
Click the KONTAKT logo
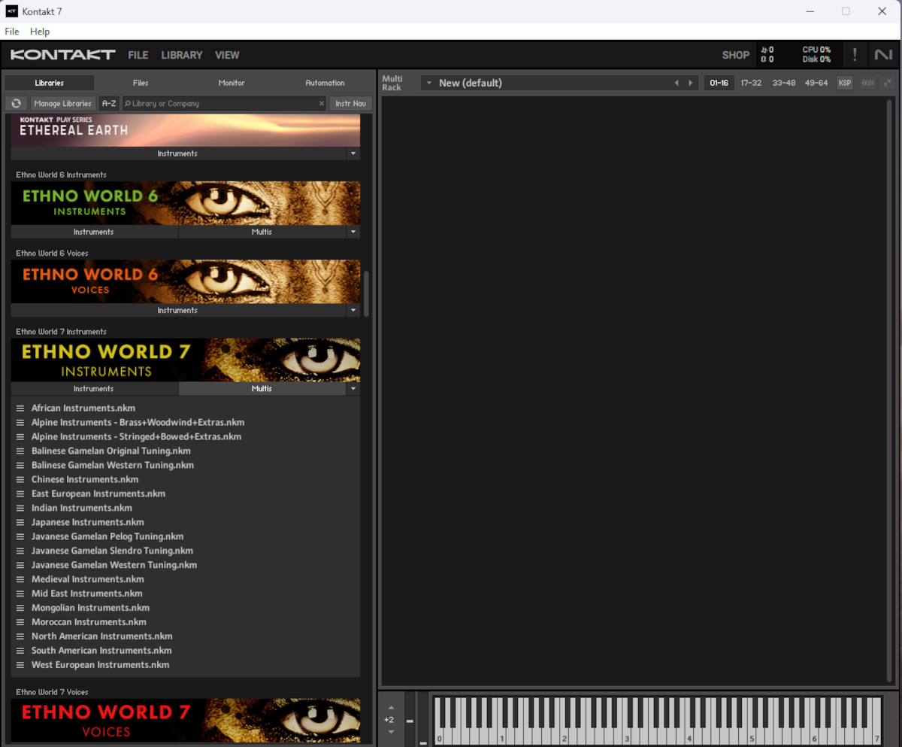click(x=63, y=55)
